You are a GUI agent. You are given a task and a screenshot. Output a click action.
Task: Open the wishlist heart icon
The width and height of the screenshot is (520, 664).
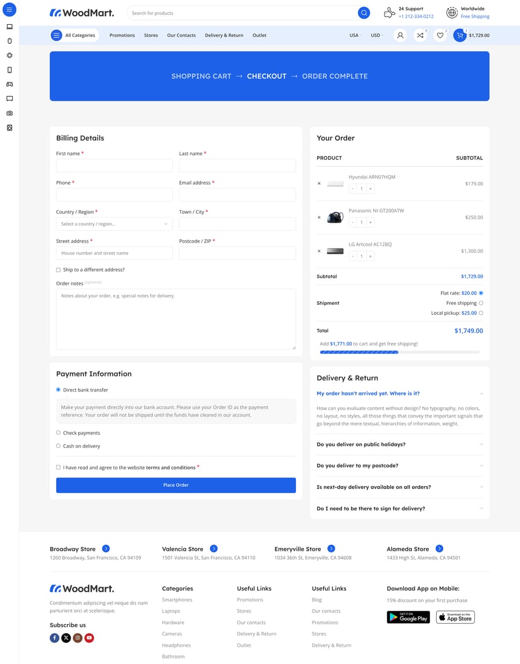coord(440,36)
